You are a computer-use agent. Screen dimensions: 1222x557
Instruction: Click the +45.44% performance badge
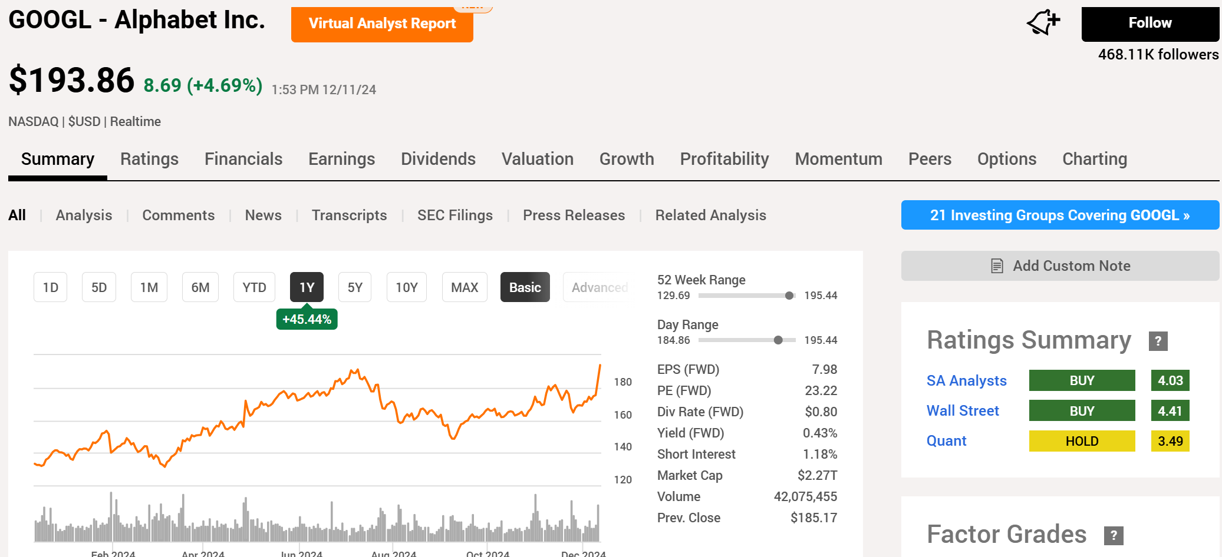[x=307, y=319]
